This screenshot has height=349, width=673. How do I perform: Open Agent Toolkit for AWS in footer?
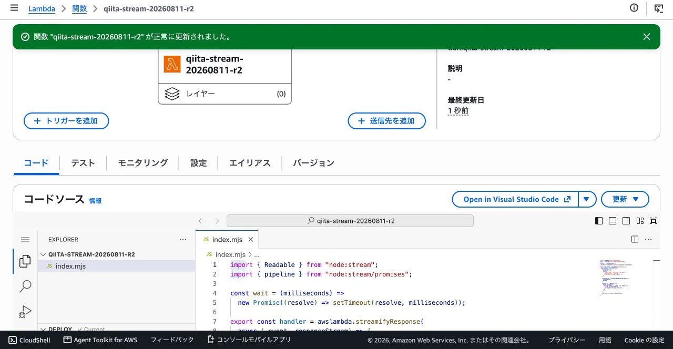point(100,340)
